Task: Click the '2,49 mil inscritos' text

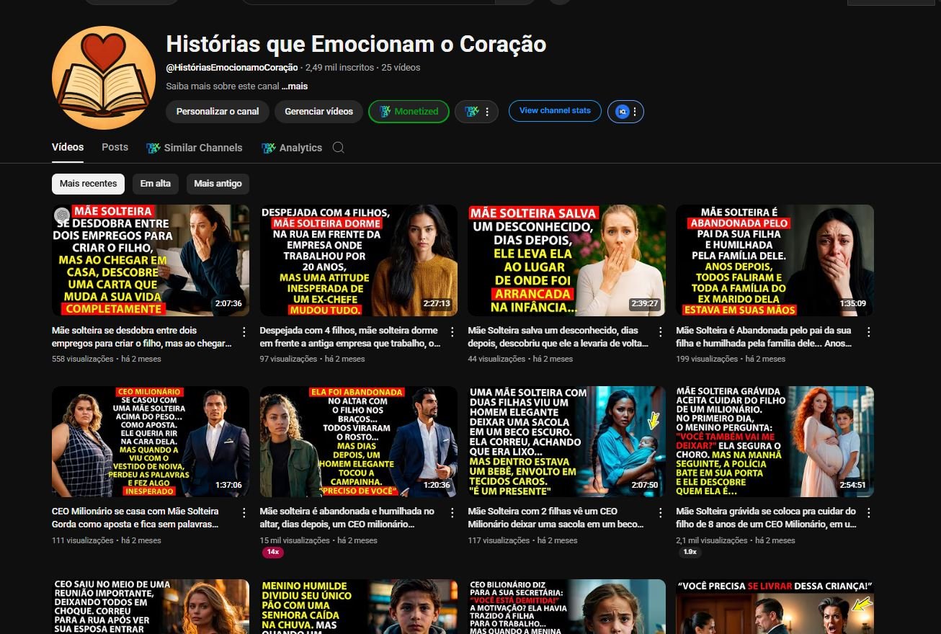Action: pyautogui.click(x=339, y=68)
